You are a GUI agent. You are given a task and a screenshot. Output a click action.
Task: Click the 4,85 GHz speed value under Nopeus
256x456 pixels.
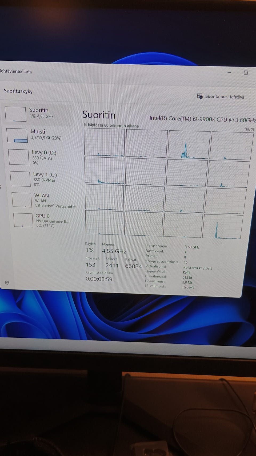pos(114,251)
